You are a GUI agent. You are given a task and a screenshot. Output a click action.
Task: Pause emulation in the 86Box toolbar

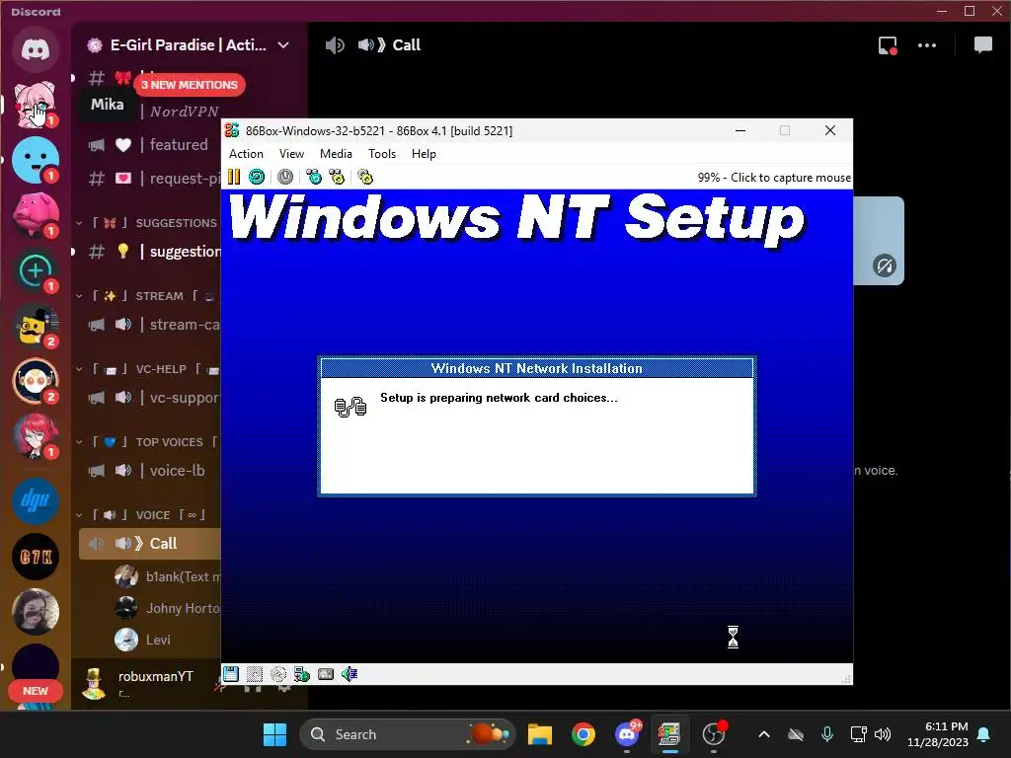click(234, 177)
